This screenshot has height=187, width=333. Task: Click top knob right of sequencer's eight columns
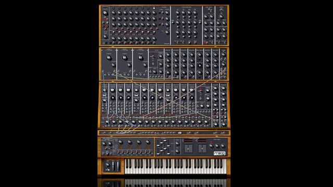tap(167, 12)
